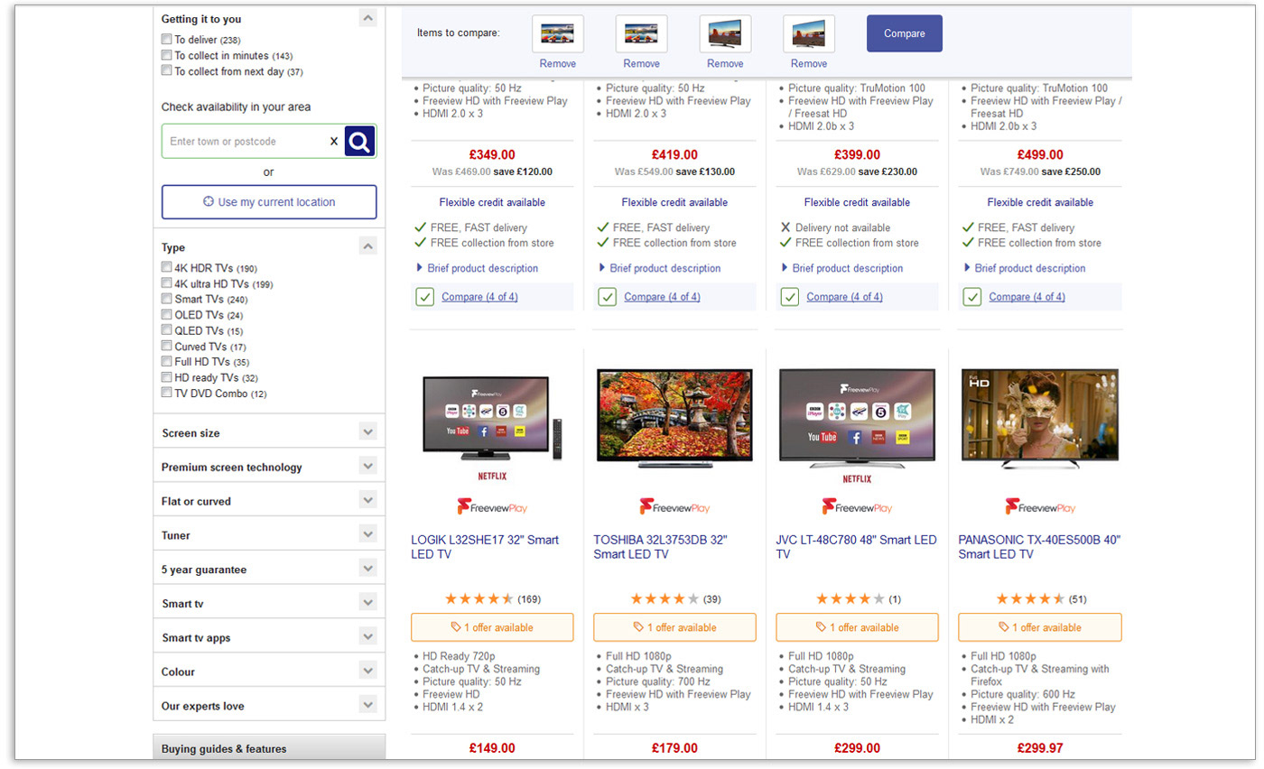1264x769 pixels.
Task: Open first compare item thumbnail
Action: (558, 34)
